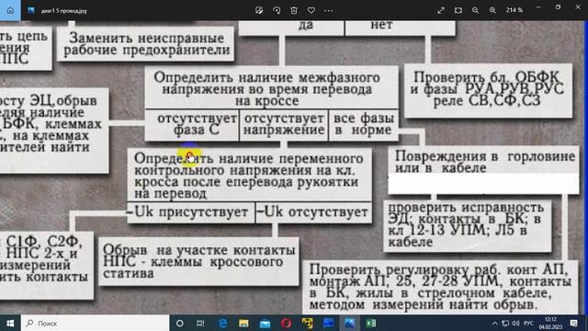Click the Поиск taskbar search box
This screenshot has width=588, height=331.
(x=96, y=323)
